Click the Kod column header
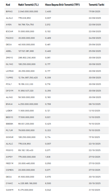 point(8,5)
